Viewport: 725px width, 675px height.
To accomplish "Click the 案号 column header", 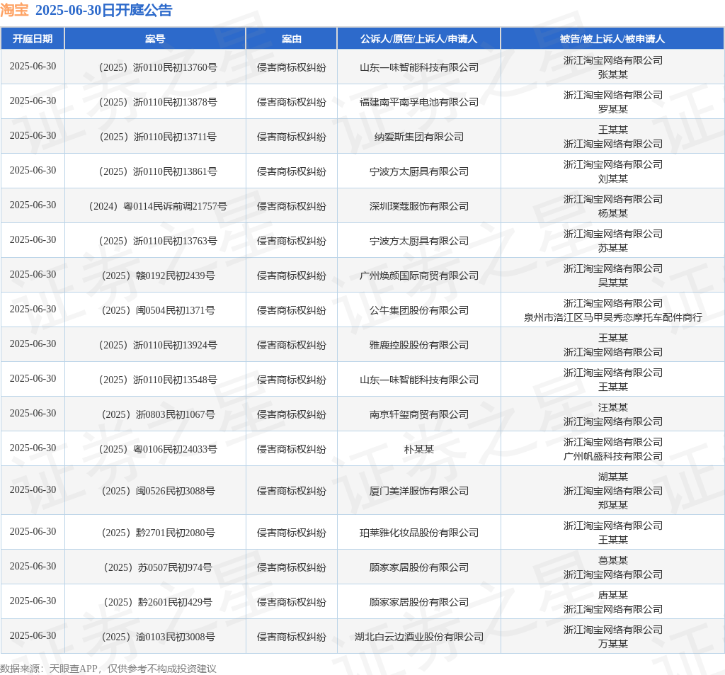I will coord(155,39).
